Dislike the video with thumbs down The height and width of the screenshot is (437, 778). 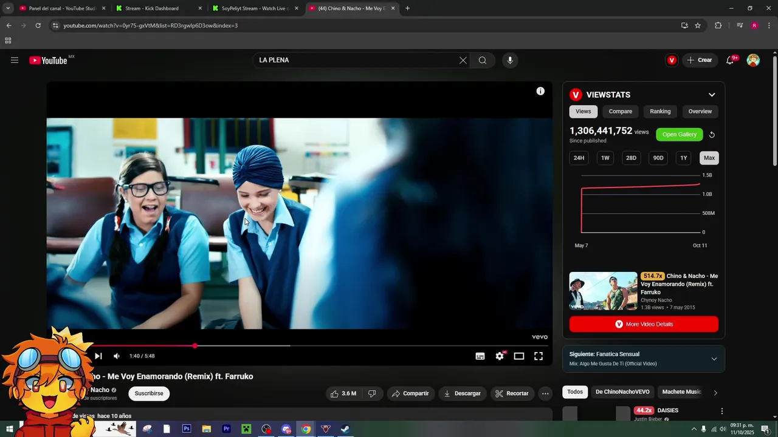tap(372, 393)
